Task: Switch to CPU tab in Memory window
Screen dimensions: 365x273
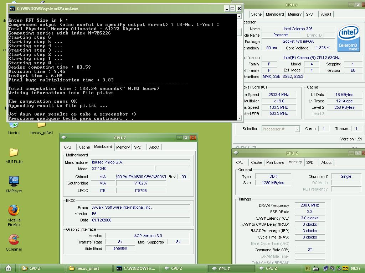Action: [x=240, y=162]
